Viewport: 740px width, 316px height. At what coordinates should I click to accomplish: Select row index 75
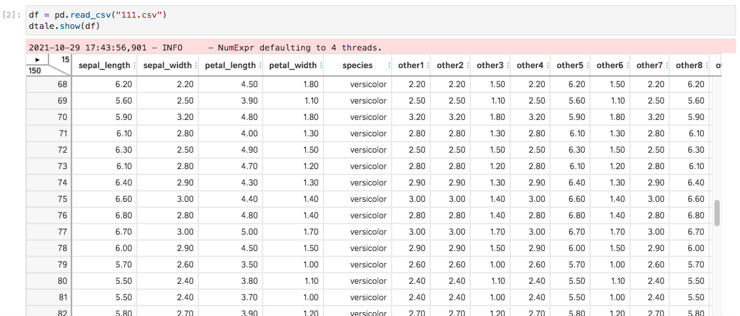click(x=48, y=199)
